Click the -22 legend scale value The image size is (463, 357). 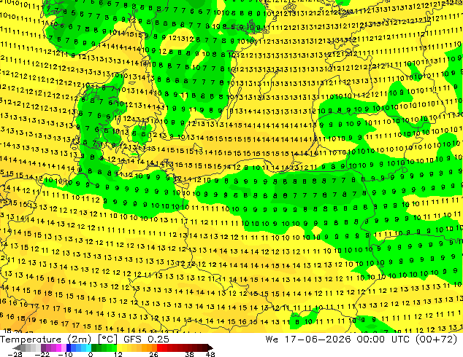click(42, 354)
